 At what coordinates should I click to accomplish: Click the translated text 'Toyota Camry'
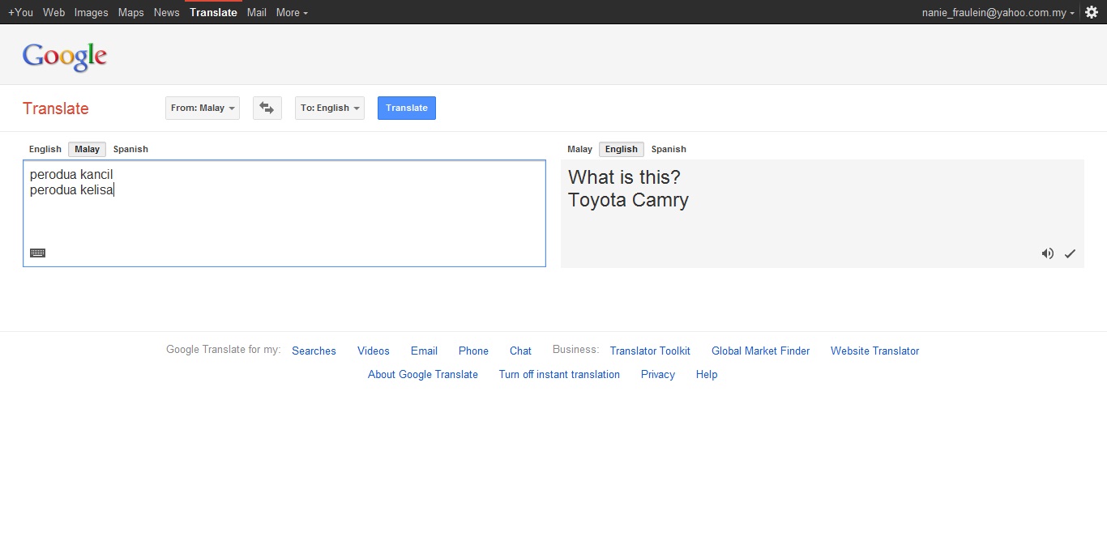(x=628, y=200)
